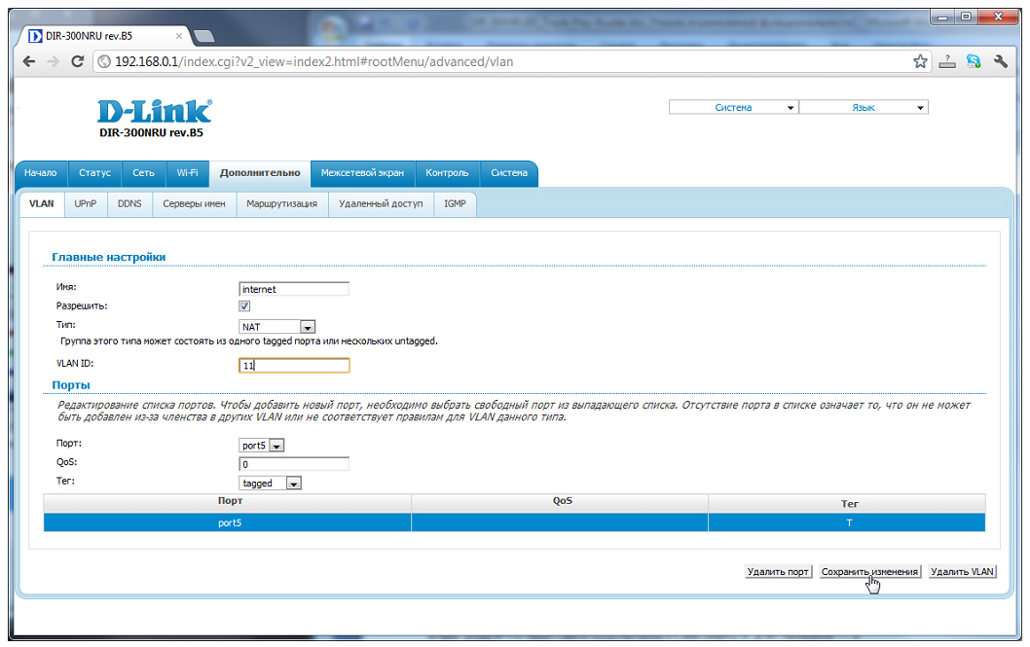
Task: Click the browser forward arrow
Action: [54, 61]
